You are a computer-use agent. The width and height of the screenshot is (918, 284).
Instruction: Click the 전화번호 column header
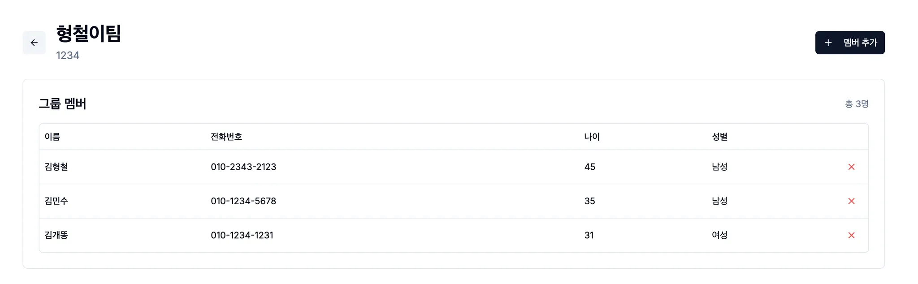(226, 137)
